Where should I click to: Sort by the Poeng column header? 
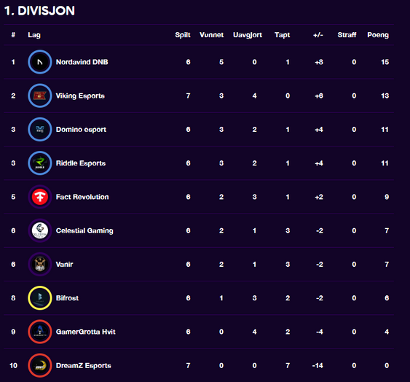click(x=378, y=35)
